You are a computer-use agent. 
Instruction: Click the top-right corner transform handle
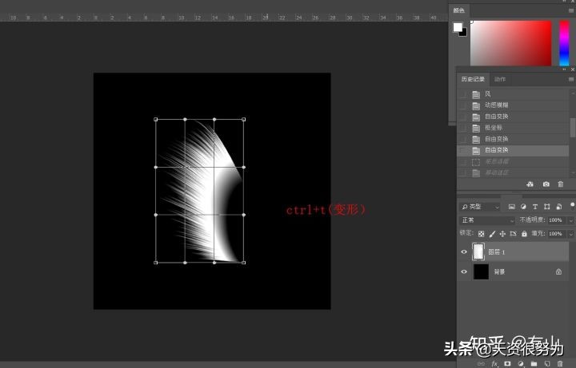coord(243,120)
